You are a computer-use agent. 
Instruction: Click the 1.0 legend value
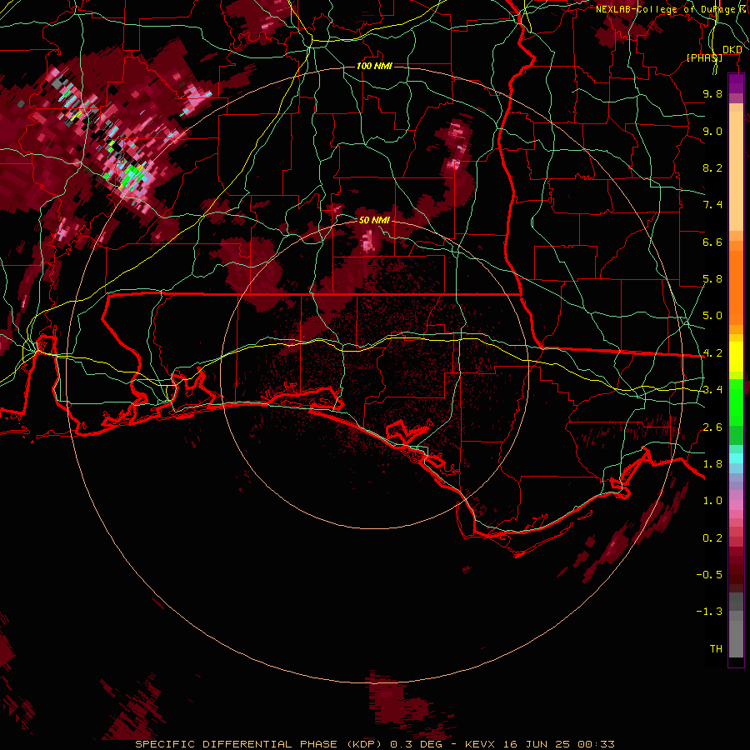click(x=712, y=501)
